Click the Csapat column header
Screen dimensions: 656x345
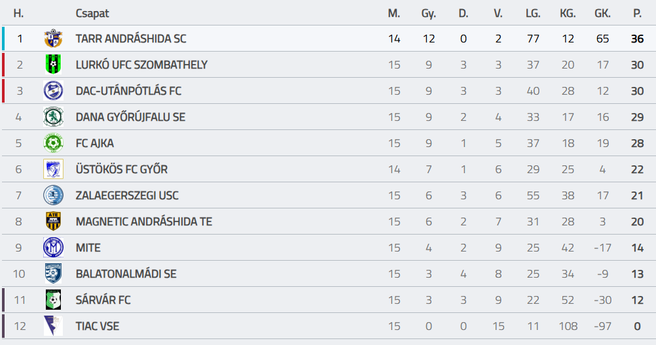point(92,13)
